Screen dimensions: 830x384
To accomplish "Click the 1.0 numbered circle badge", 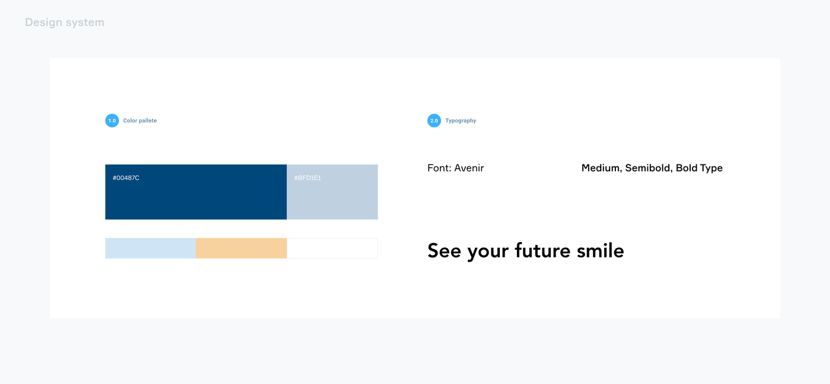I will [112, 121].
